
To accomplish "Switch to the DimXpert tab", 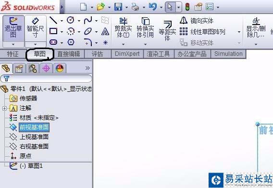I will (x=127, y=54).
